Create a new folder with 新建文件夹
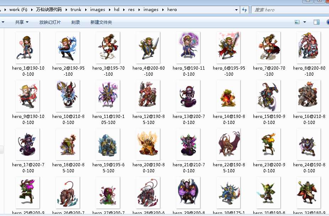Screen dimensions: 329x216 coord(101,22)
